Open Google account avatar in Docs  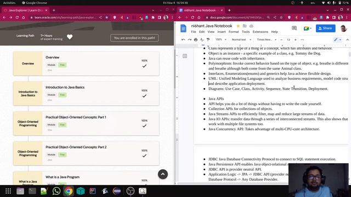coord(343,28)
